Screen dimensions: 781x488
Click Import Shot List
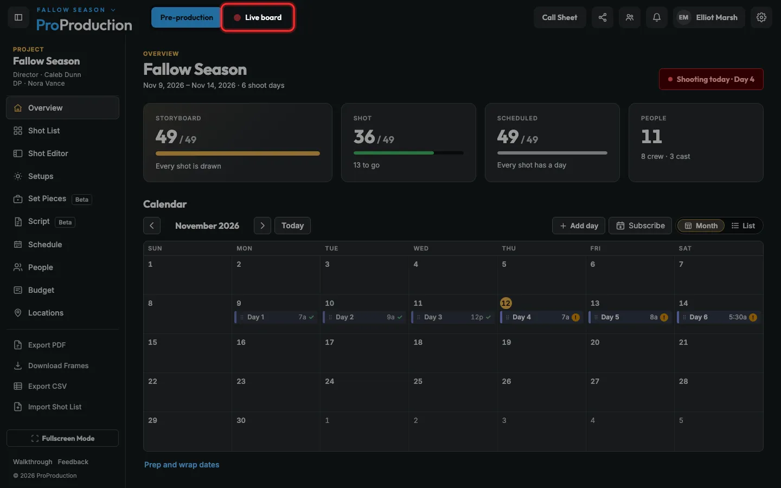(x=63, y=407)
